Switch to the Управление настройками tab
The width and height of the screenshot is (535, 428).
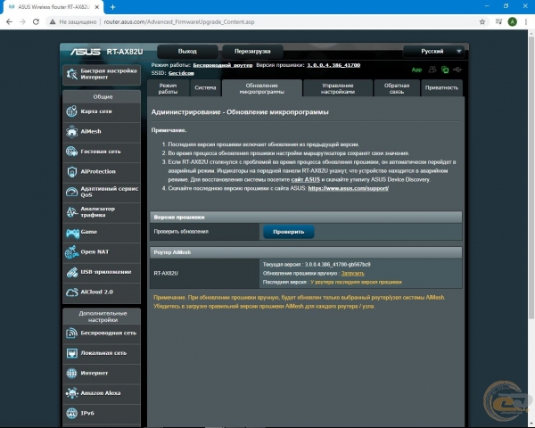[x=338, y=88]
